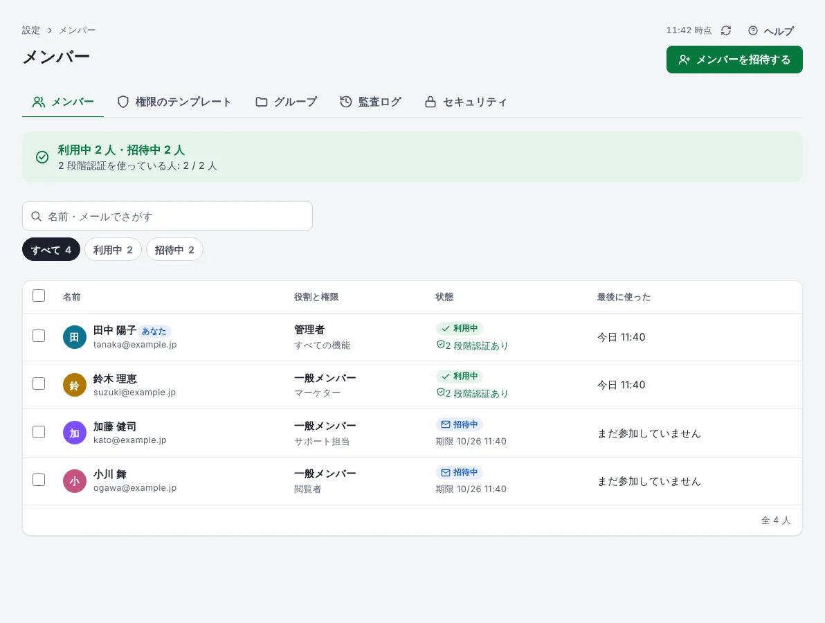Filter by 利用中 2 chip
This screenshot has width=825, height=623.
click(113, 249)
